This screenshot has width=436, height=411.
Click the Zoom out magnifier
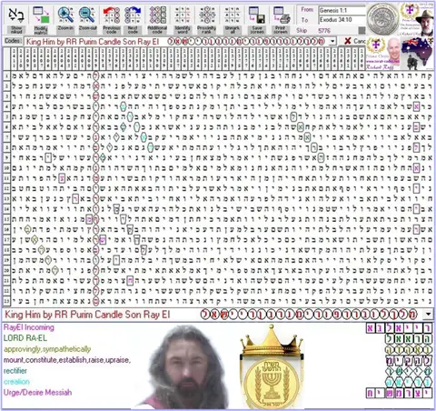pyautogui.click(x=87, y=20)
